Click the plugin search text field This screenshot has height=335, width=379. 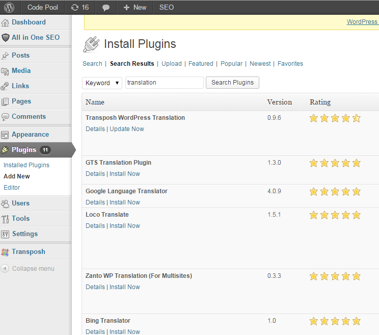click(x=164, y=83)
